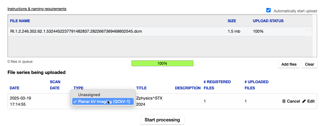This screenshot has width=324, height=126.
Task: Clear the upload file queue
Action: pyautogui.click(x=309, y=64)
